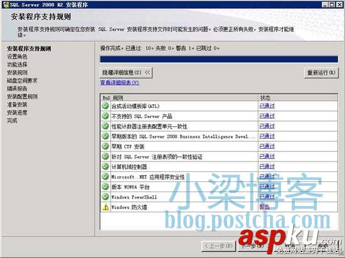Open 已通过 link for 不支持的 SQL Server 产品
Viewport: 345px width, 258px height.
(x=267, y=116)
